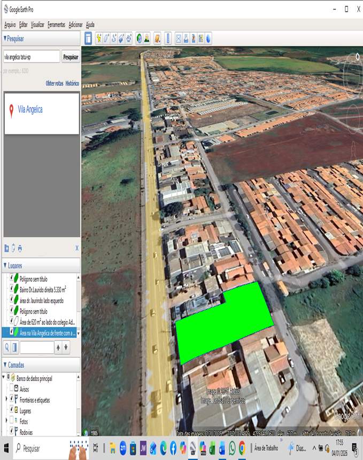The width and height of the screenshot is (363, 460).
Task: Collapse the Lugares panel
Action: [5, 265]
